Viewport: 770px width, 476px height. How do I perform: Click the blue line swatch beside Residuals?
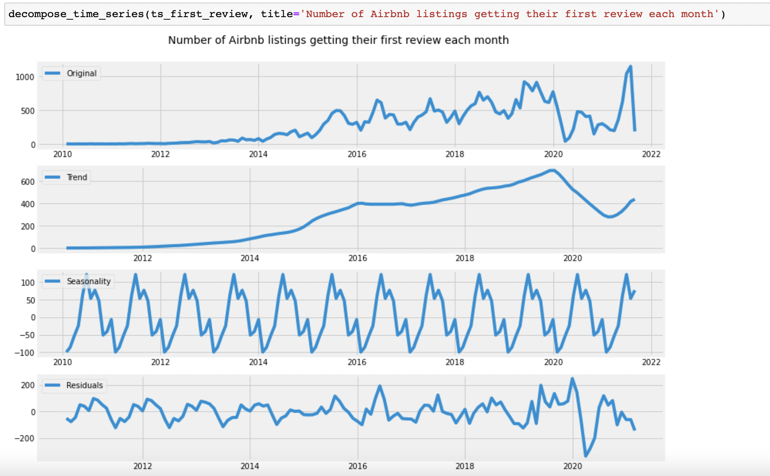53,385
